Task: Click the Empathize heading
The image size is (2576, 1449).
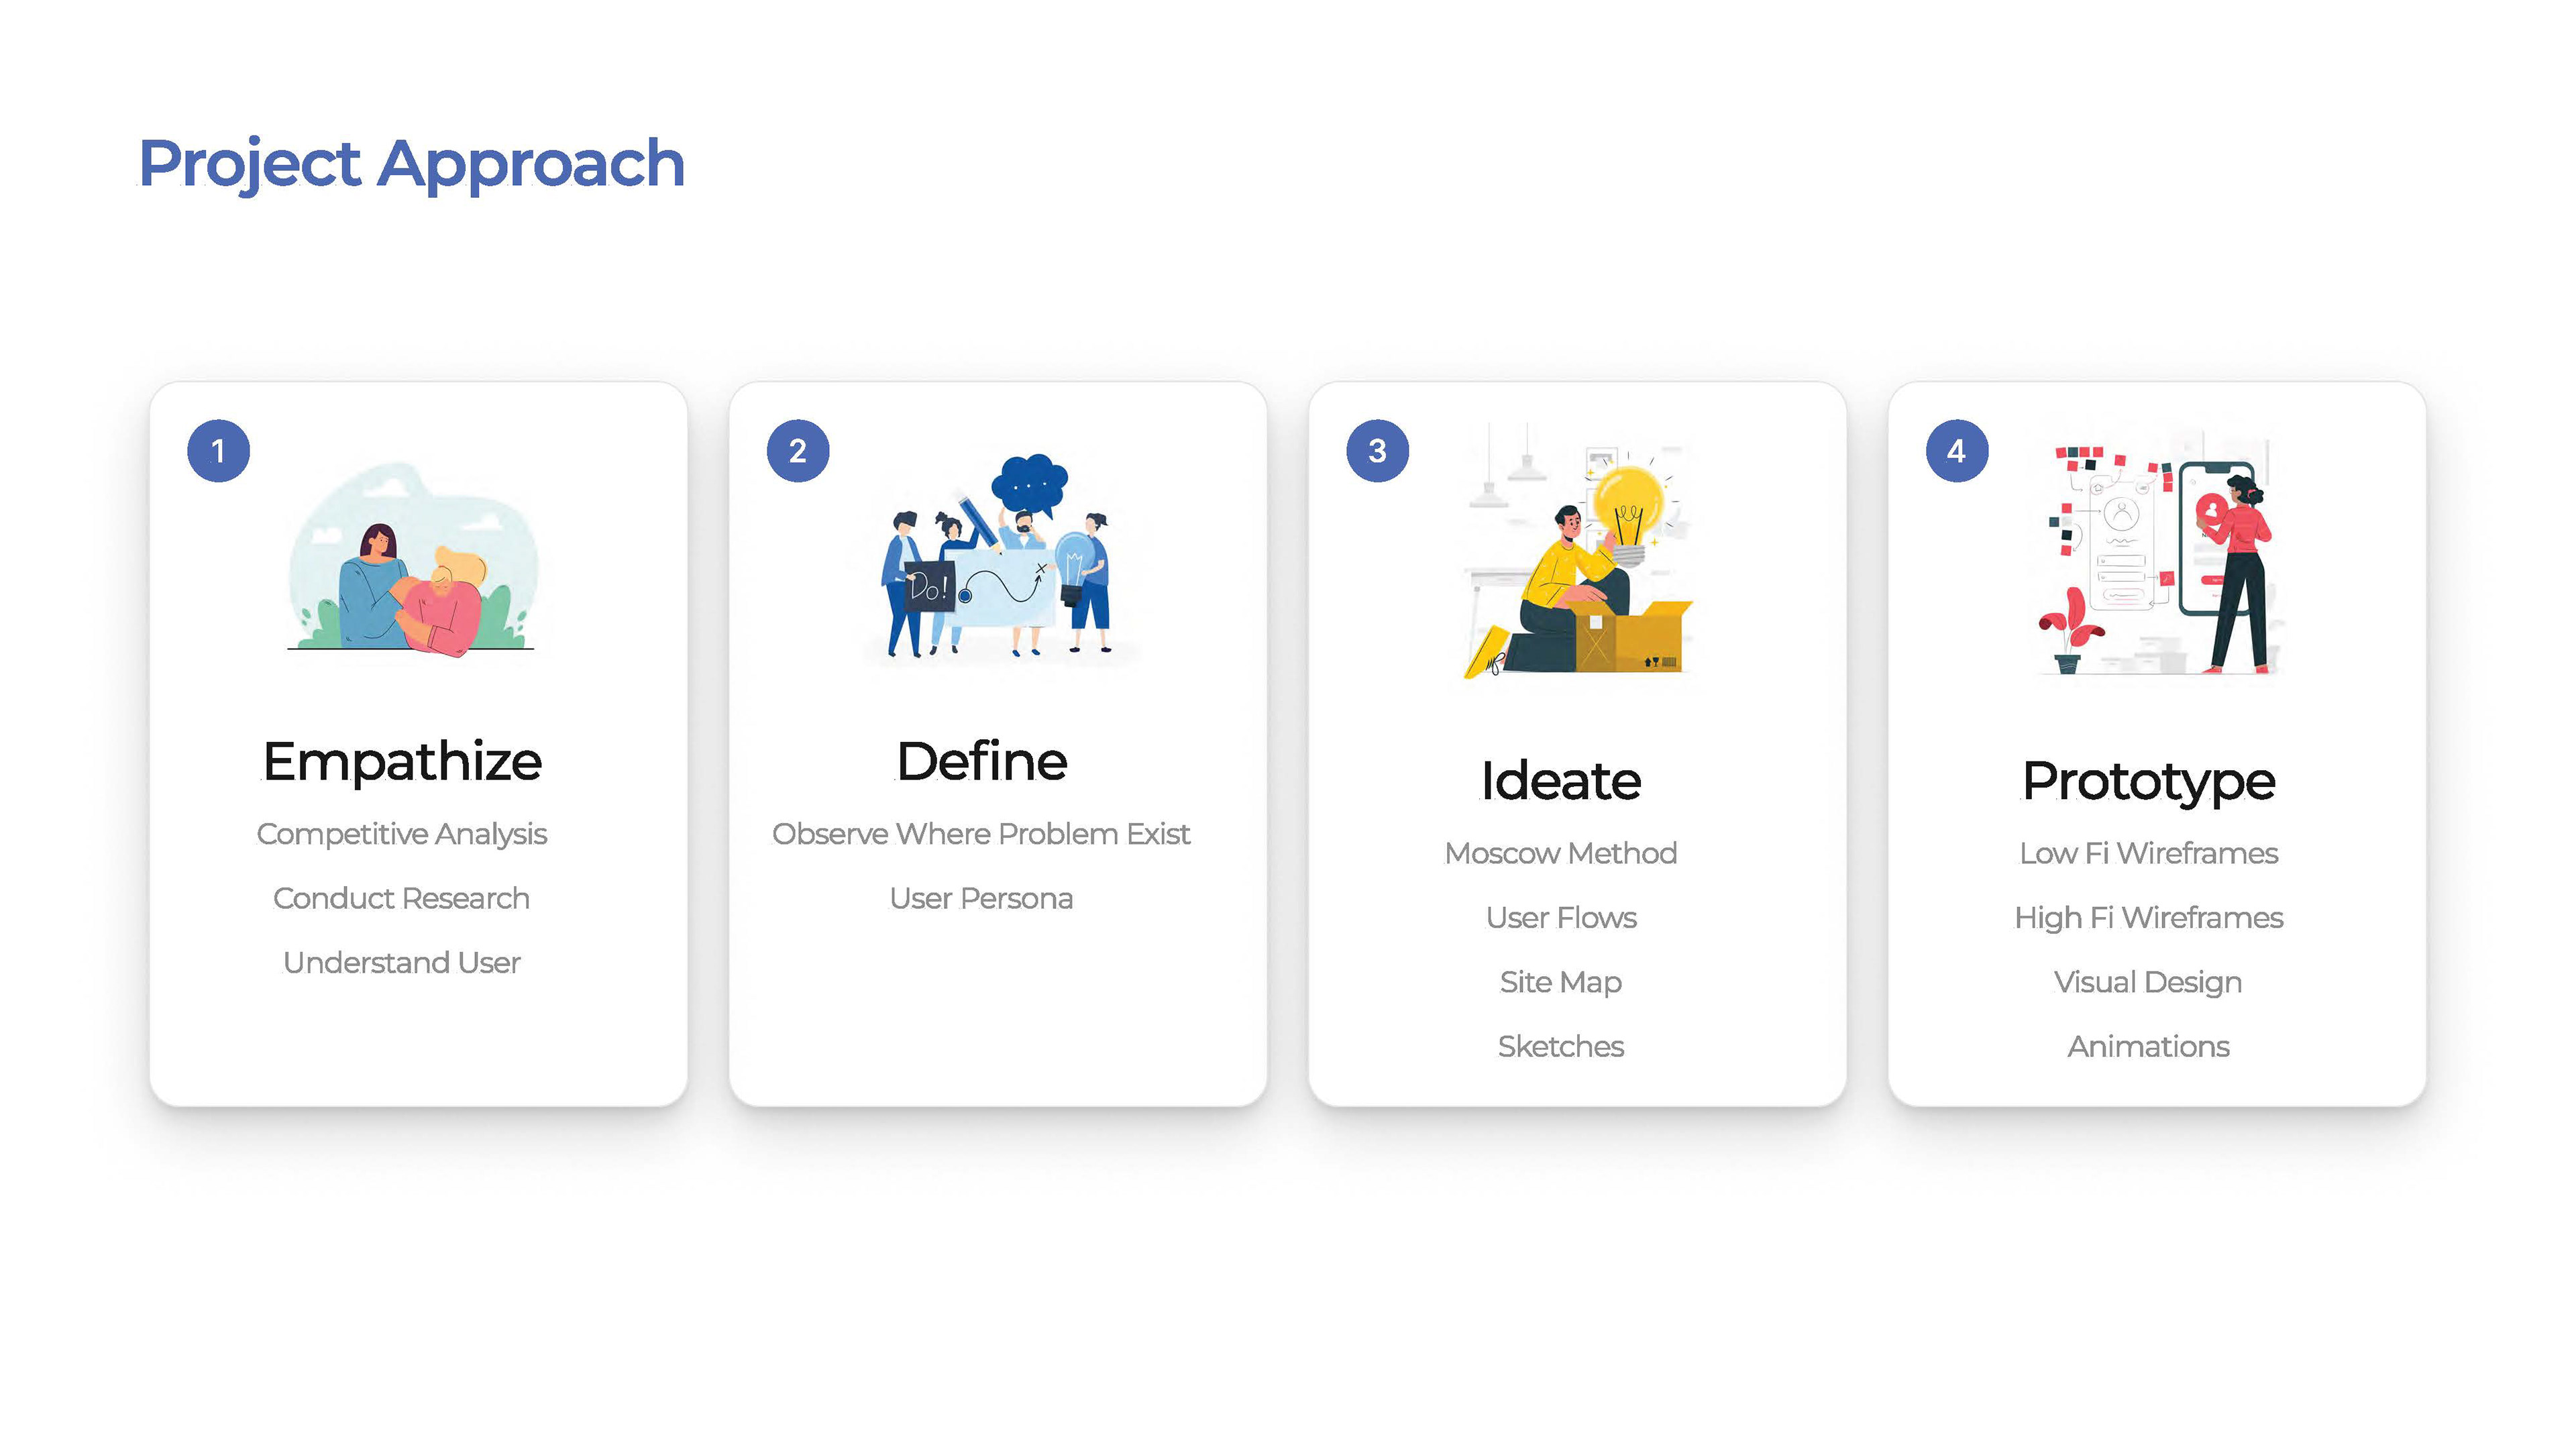Action: coord(402,762)
